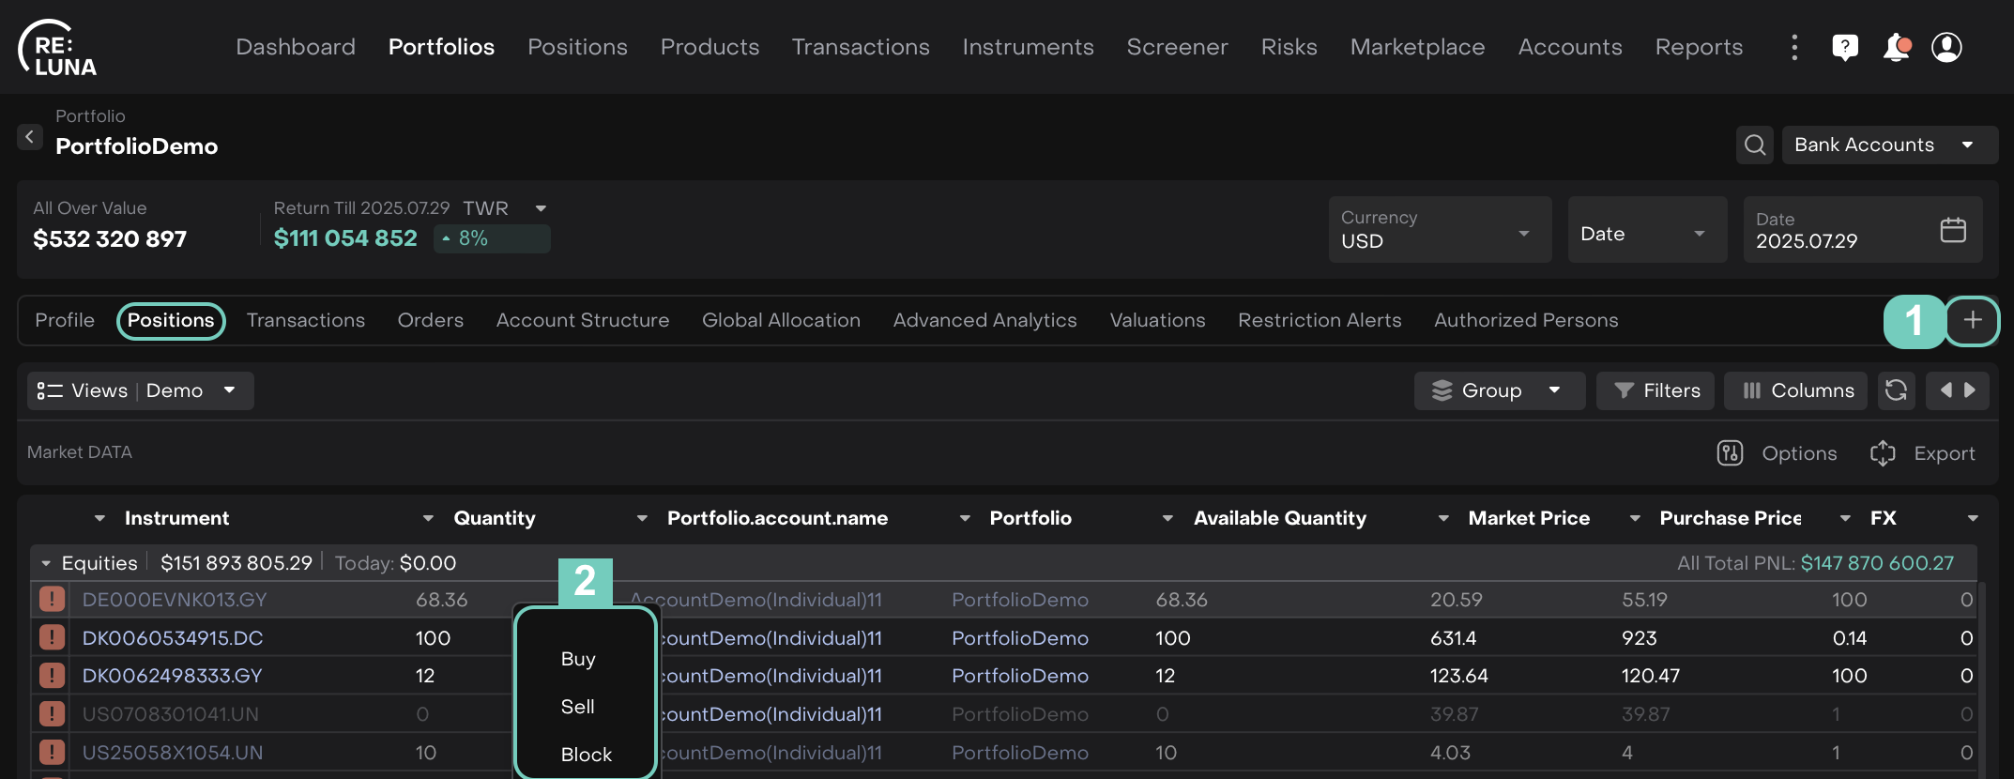The width and height of the screenshot is (2014, 779).
Task: Collapse the Equities group row
Action: point(46,563)
